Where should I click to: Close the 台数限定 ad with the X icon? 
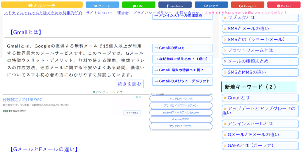(140, 97)
